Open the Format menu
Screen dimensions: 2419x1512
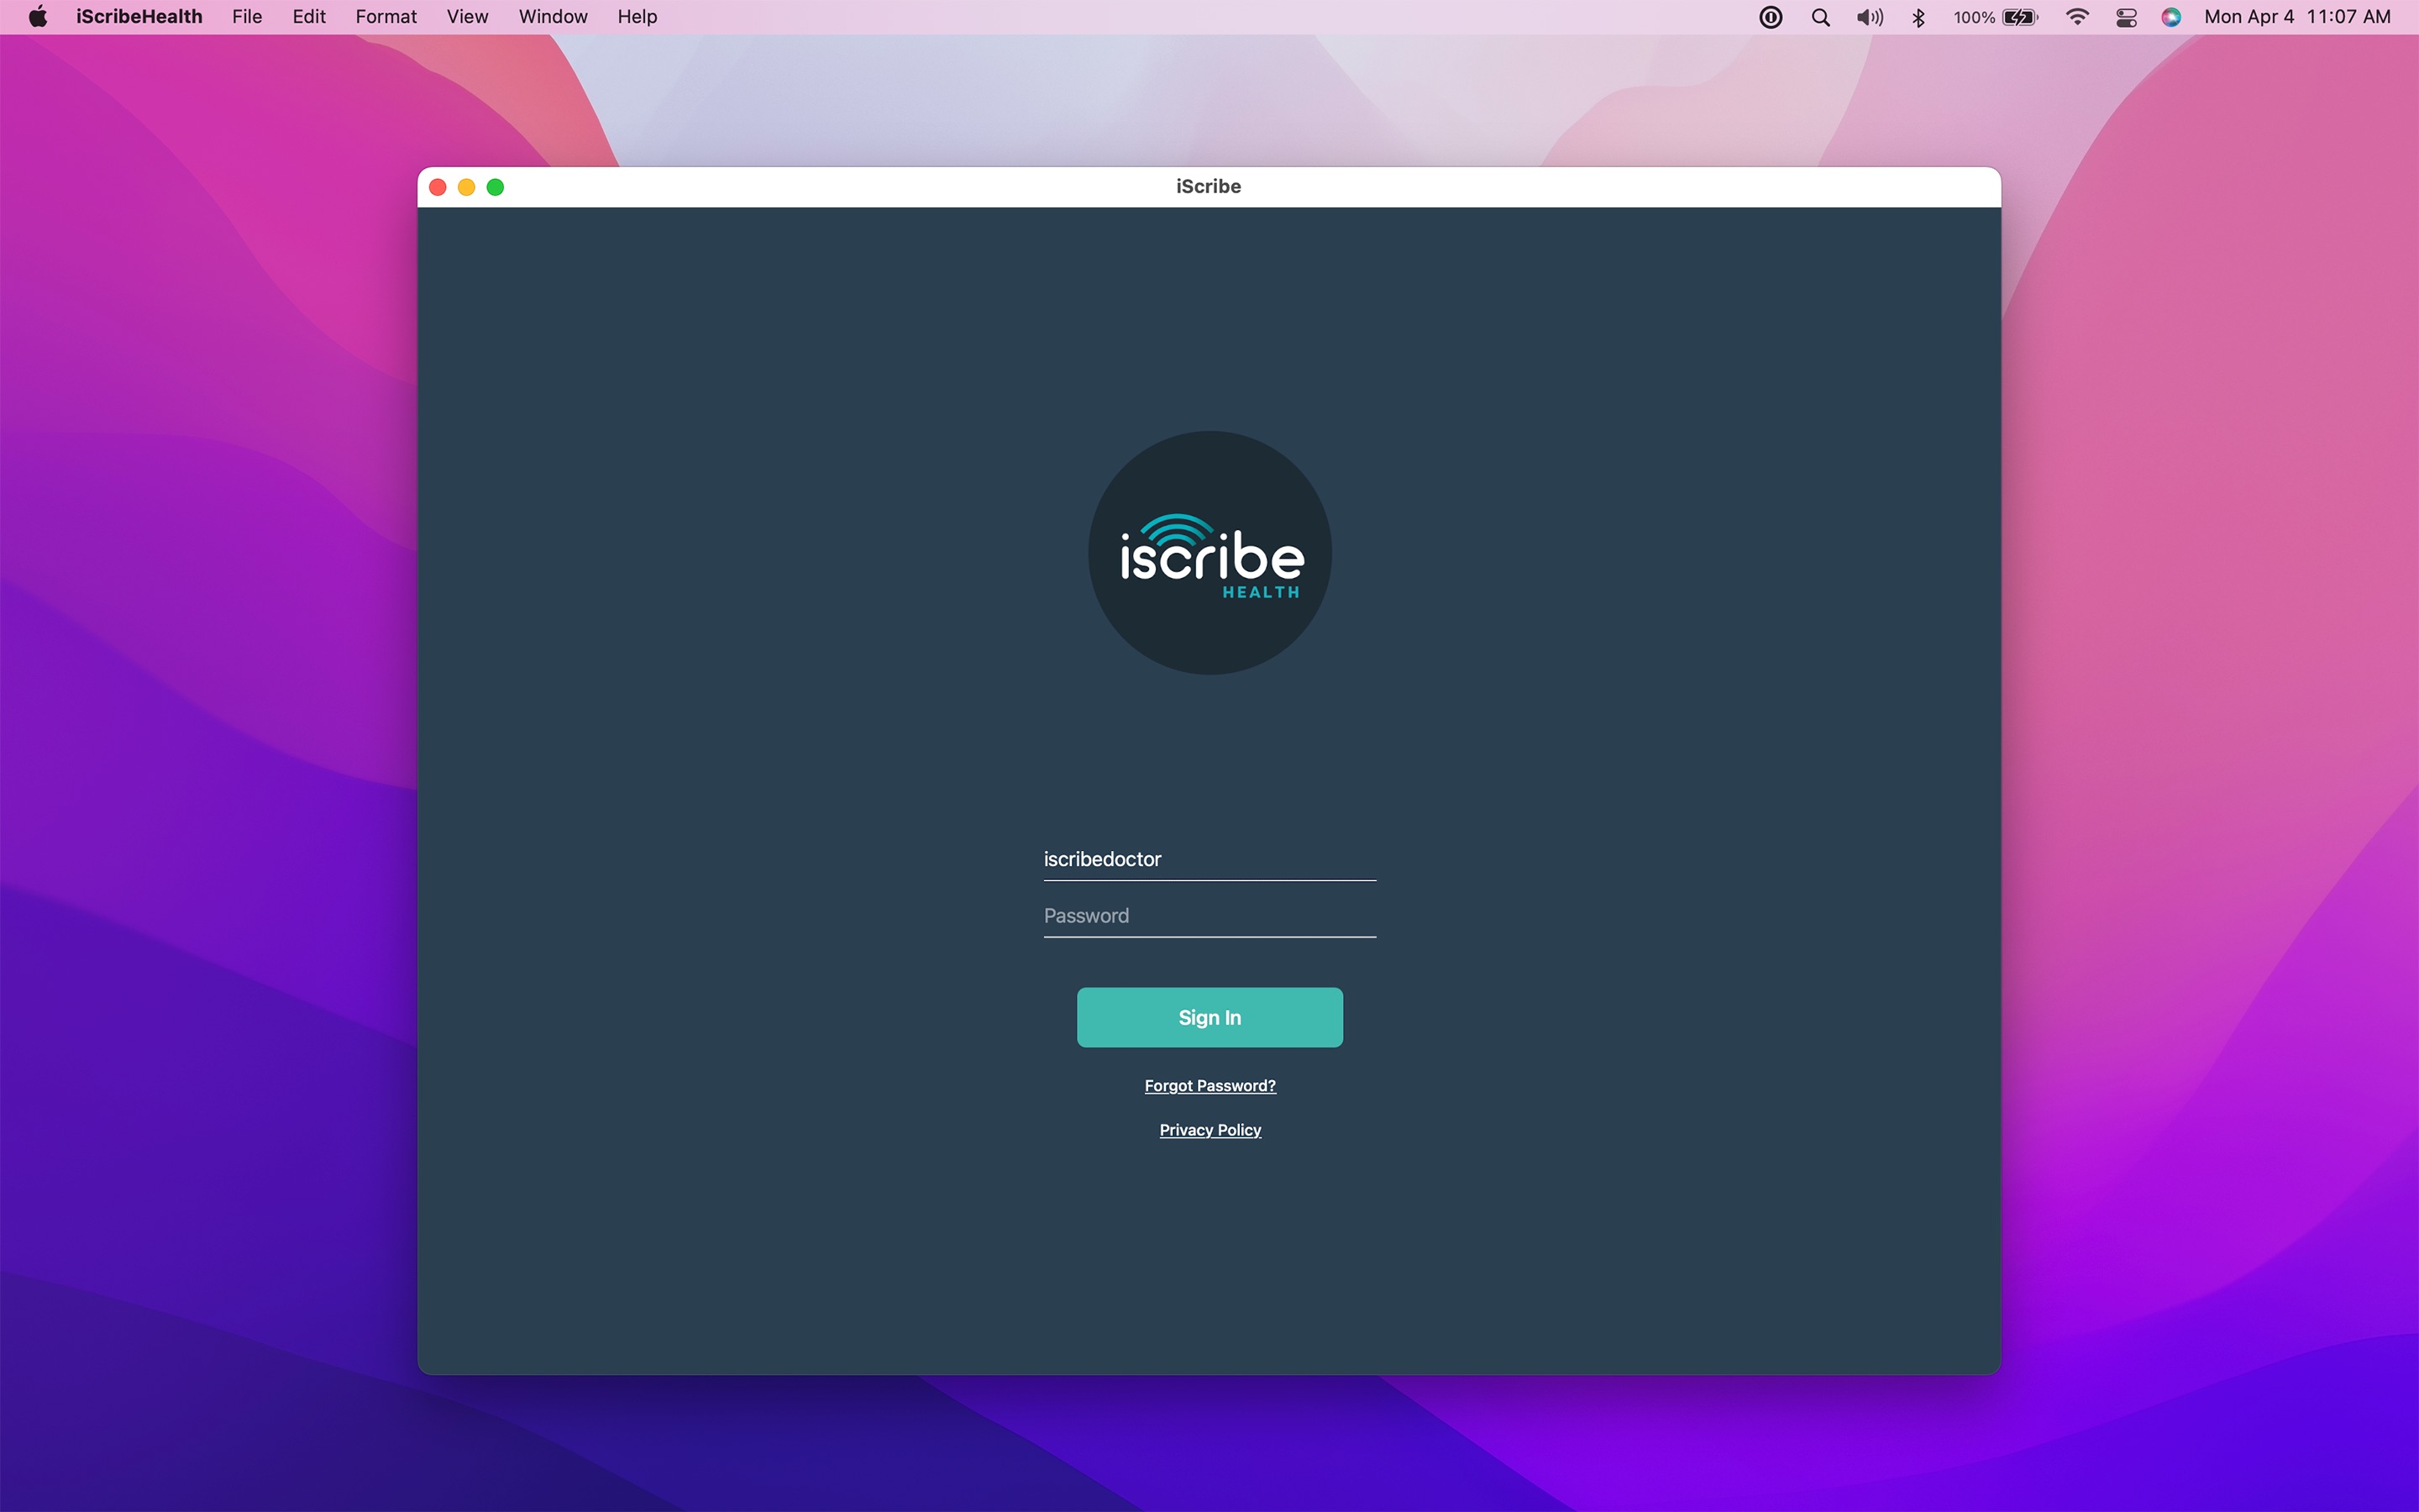tap(386, 17)
